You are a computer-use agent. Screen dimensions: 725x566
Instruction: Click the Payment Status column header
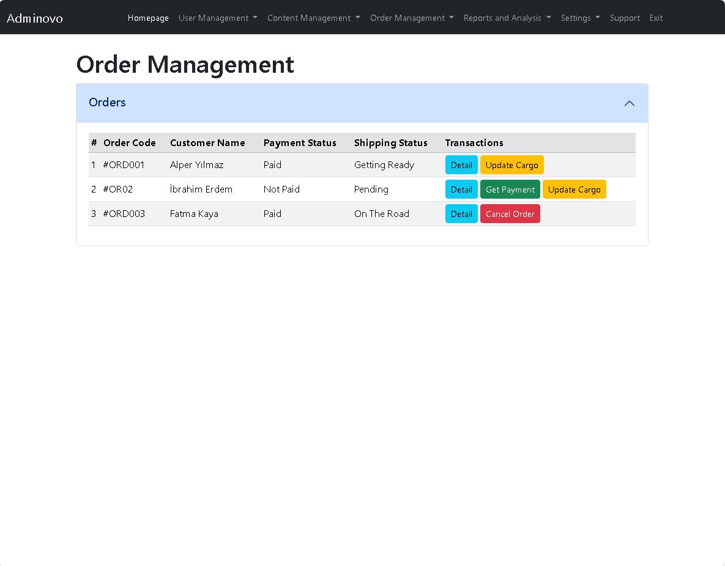(x=300, y=143)
